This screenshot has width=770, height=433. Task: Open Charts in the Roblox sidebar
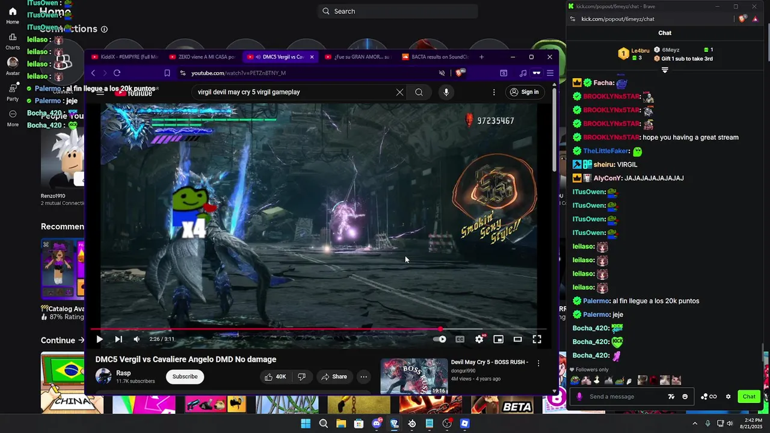[x=13, y=41]
